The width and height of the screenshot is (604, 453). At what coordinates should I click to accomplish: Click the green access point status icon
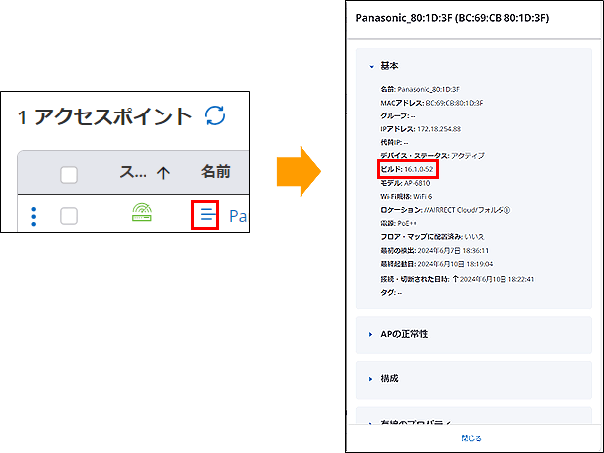[x=142, y=213]
